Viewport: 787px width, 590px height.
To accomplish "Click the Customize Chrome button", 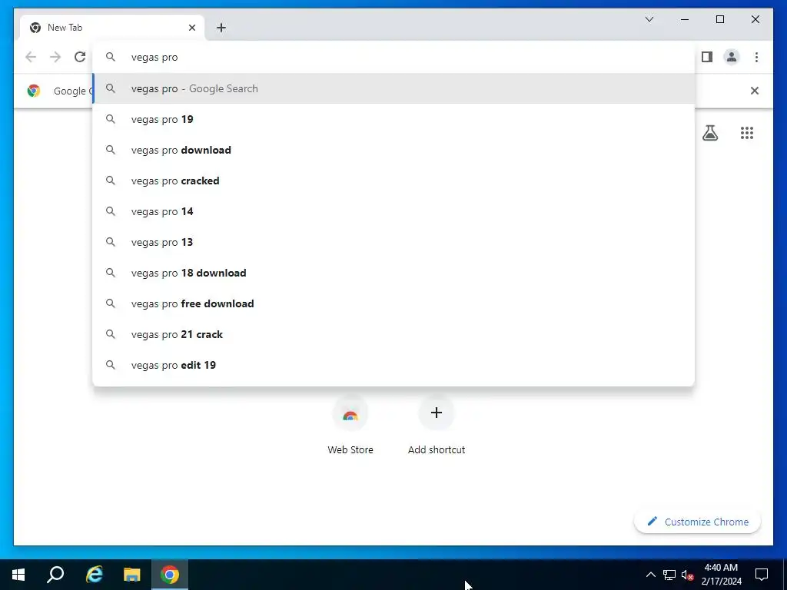I will (698, 522).
